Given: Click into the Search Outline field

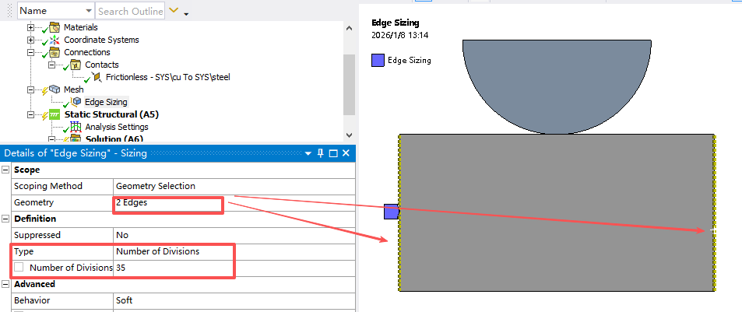Looking at the screenshot, I should point(130,11).
